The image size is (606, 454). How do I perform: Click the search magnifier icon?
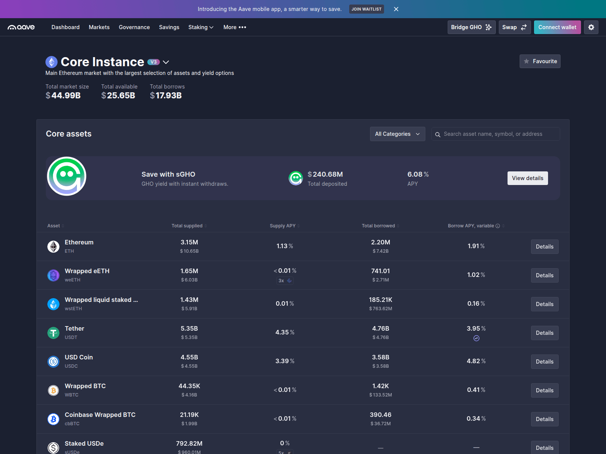[438, 134]
